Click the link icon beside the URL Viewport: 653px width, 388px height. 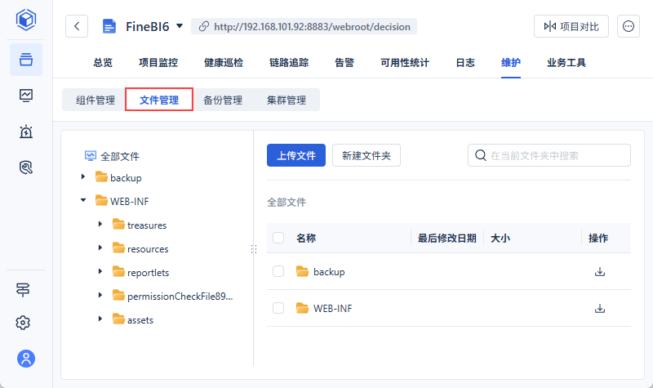point(203,26)
